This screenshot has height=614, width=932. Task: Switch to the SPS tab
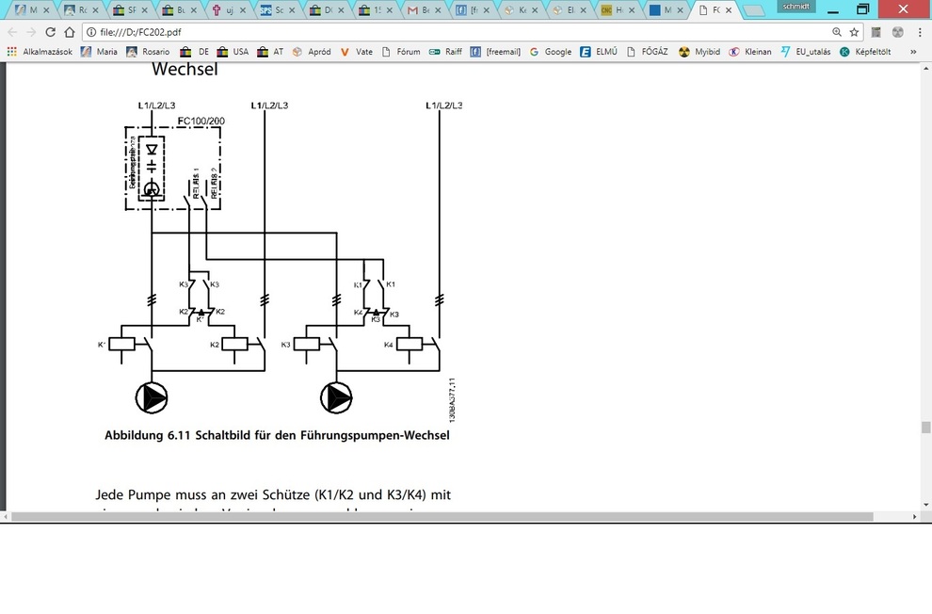click(x=271, y=10)
